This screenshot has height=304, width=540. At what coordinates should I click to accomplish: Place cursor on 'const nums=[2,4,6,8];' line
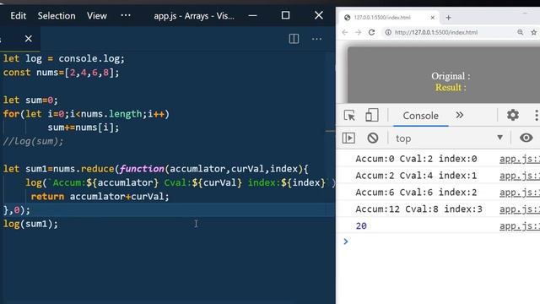click(x=61, y=73)
